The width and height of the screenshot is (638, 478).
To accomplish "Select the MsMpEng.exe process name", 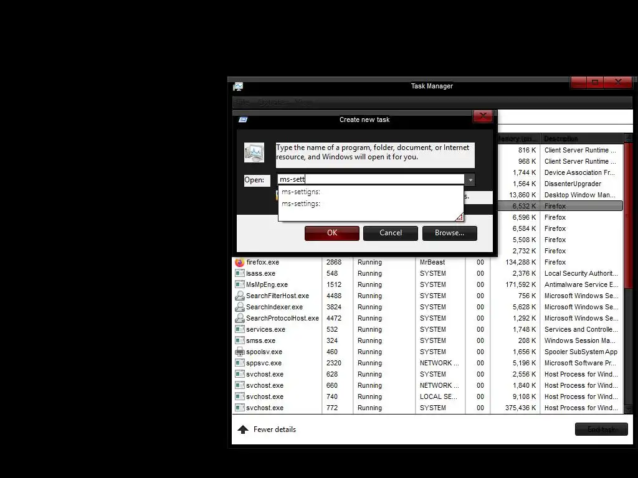I will click(x=267, y=284).
